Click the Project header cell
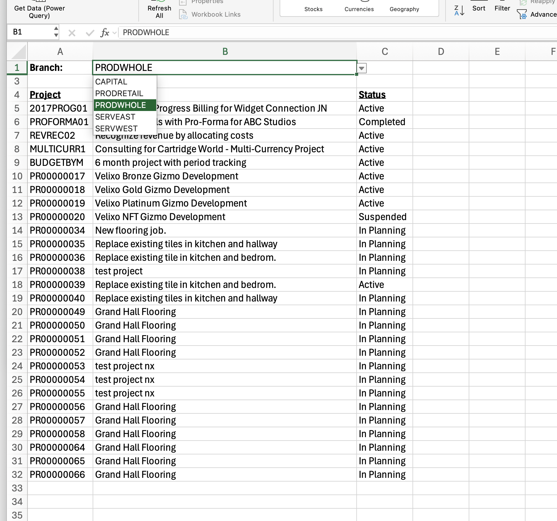Image resolution: width=557 pixels, height=521 pixels. tap(60, 95)
